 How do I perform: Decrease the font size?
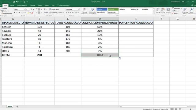tap(33, 9)
